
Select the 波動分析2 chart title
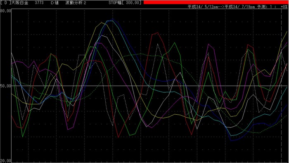pyautogui.click(x=76, y=2)
